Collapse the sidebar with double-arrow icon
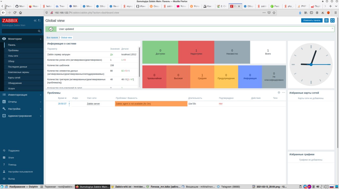 35,21
